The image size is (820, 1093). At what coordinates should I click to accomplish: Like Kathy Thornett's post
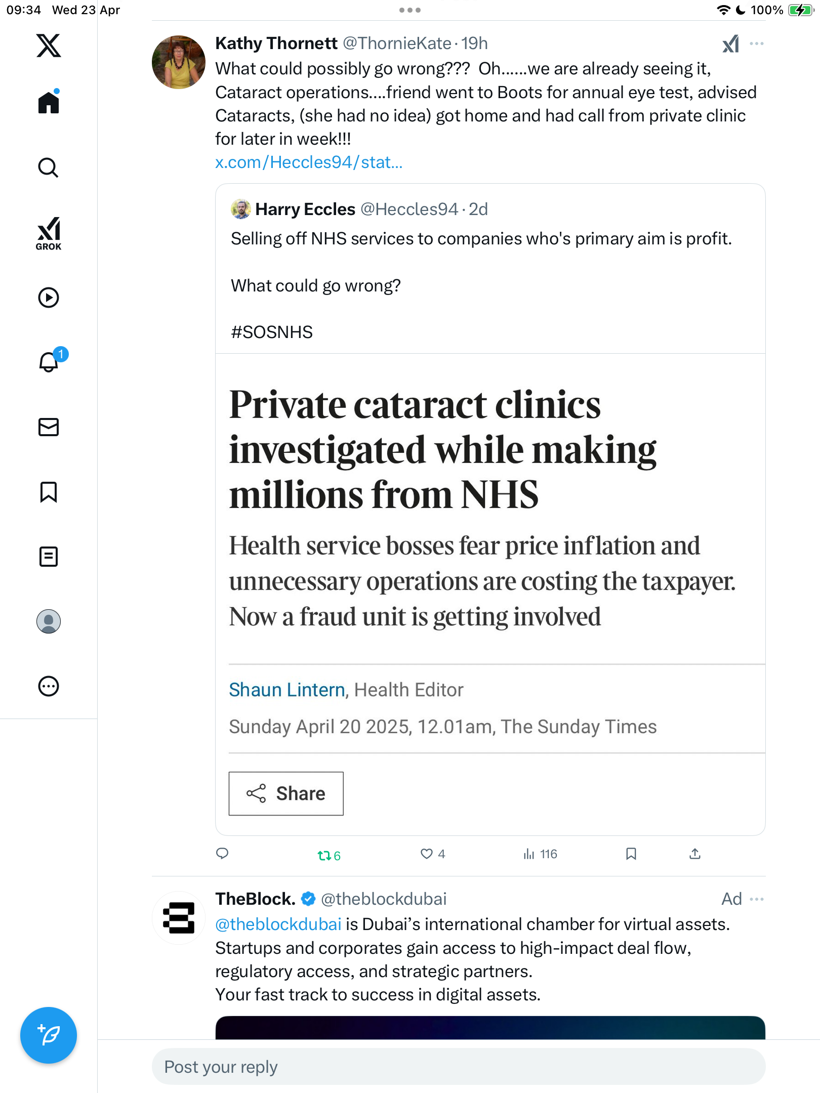pyautogui.click(x=432, y=854)
